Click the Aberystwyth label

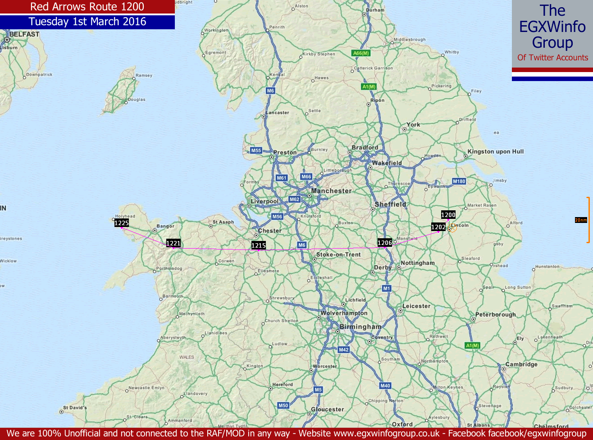click(173, 338)
